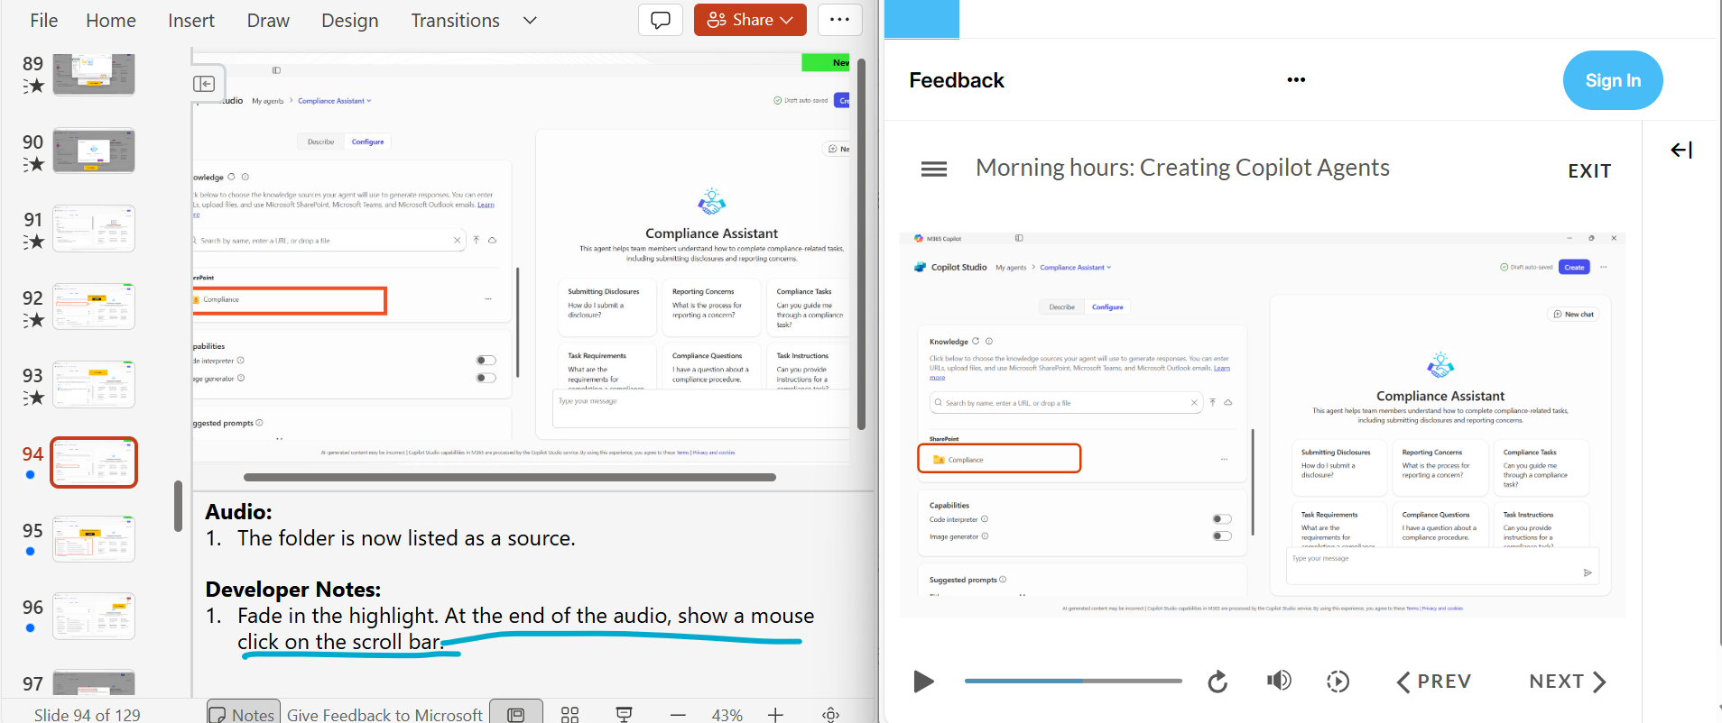This screenshot has height=723, width=1722.
Task: Switch to Normal view in the status bar
Action: (516, 714)
